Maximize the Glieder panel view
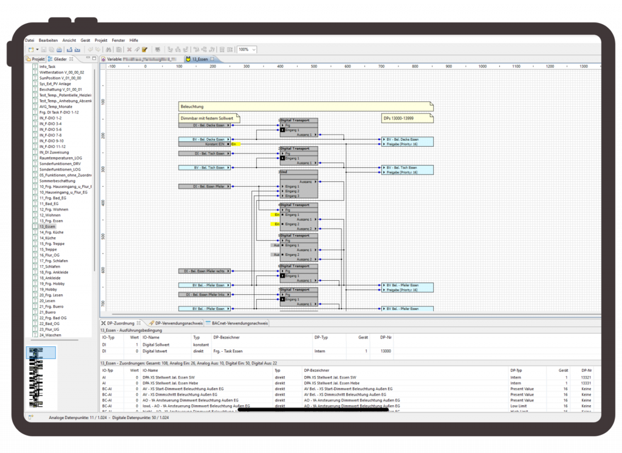 click(x=94, y=59)
